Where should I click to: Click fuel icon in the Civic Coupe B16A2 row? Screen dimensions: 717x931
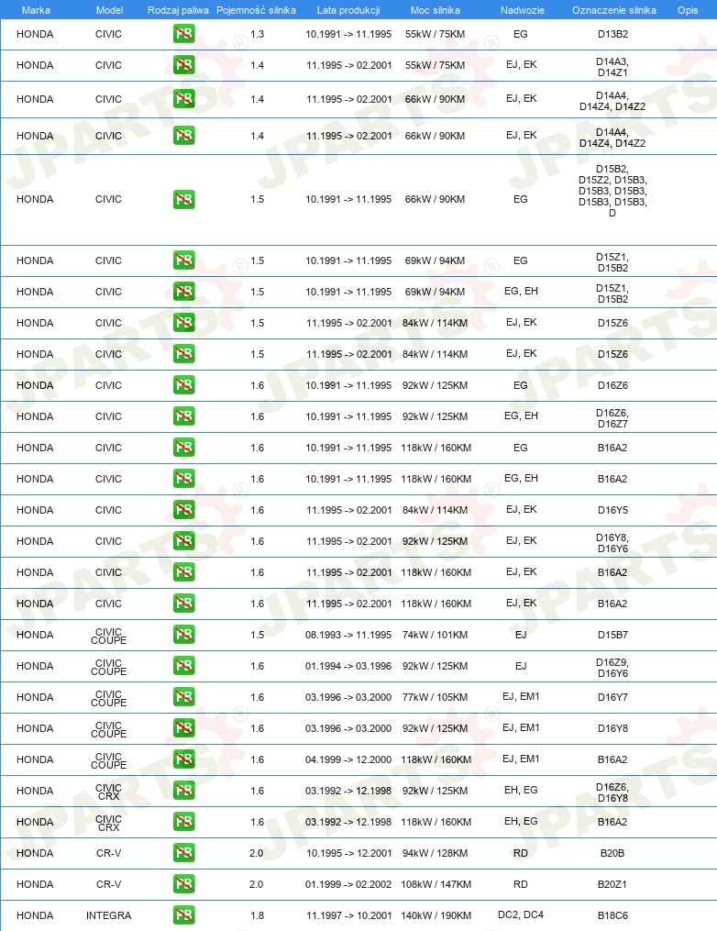click(184, 759)
